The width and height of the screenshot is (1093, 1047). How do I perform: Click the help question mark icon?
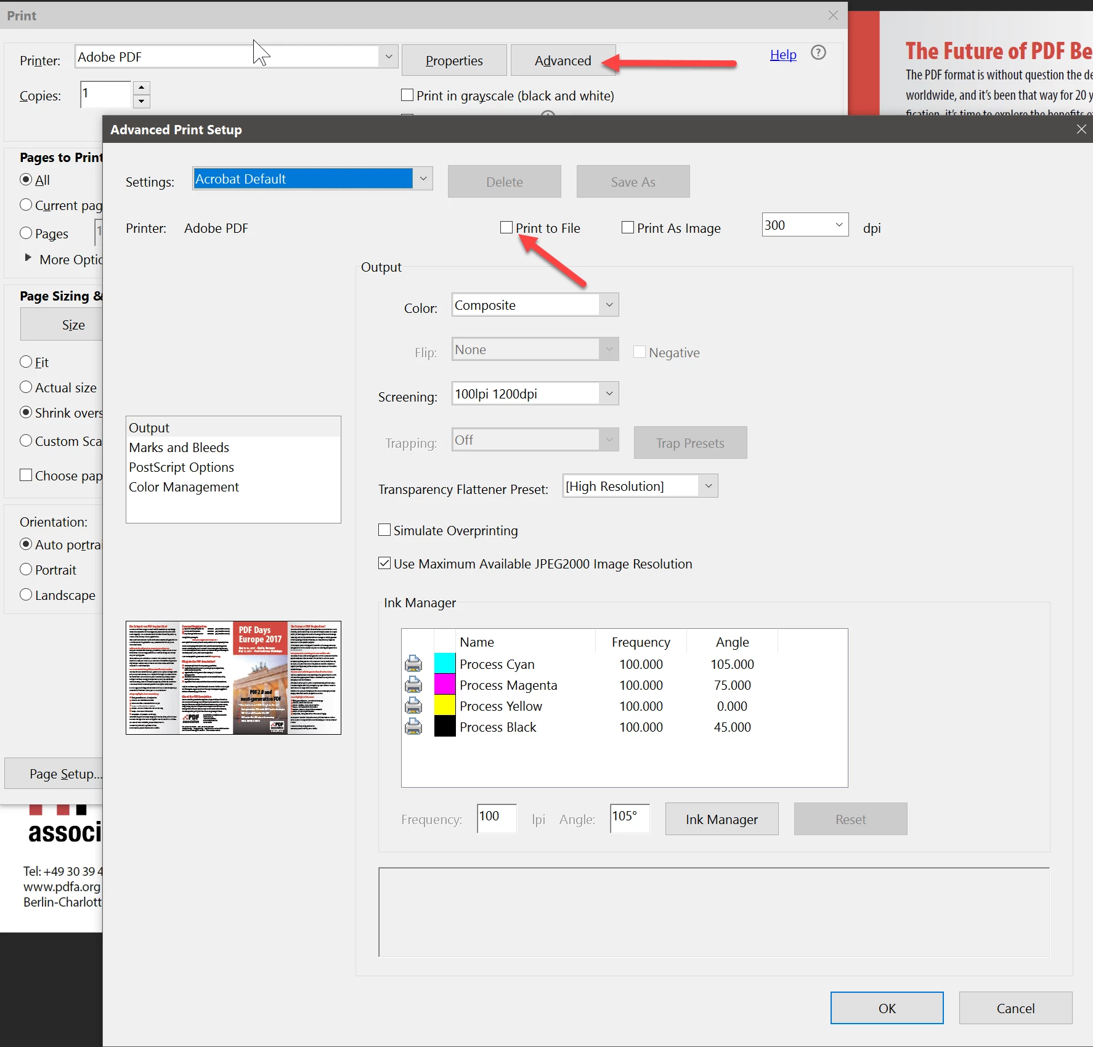(818, 53)
